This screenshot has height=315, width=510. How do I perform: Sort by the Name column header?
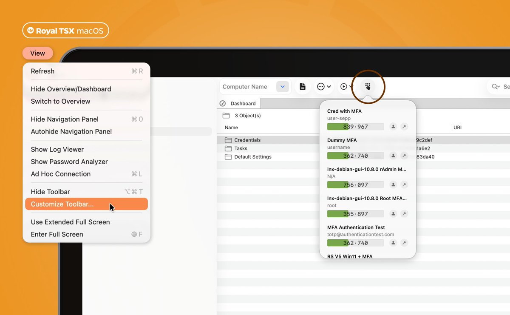point(231,128)
